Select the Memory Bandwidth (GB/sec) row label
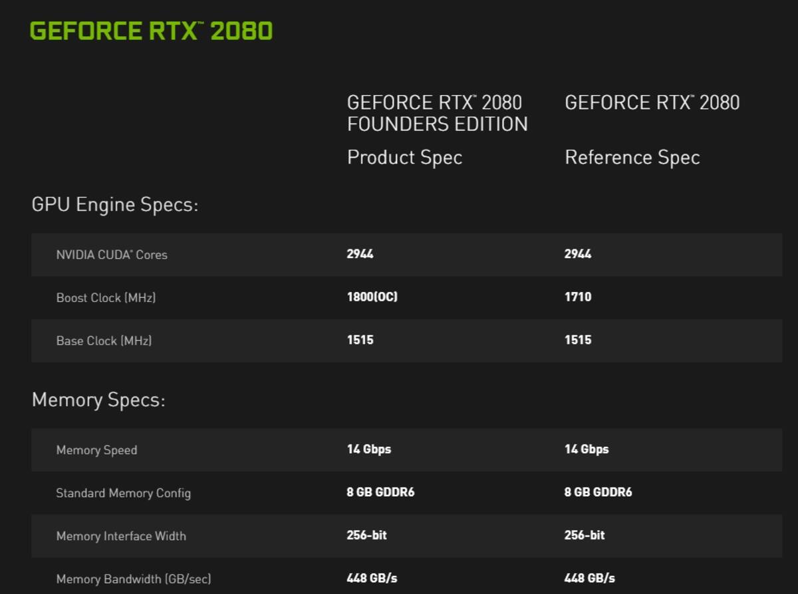Screen dimensions: 798x594 pyautogui.click(x=134, y=579)
